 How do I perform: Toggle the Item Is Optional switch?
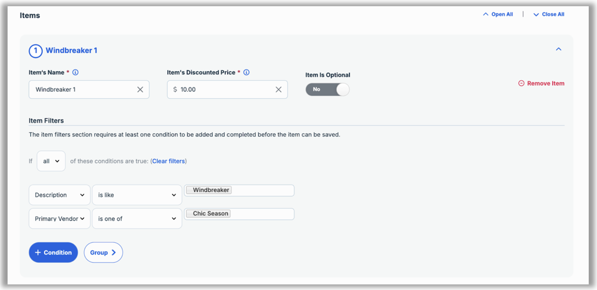tap(327, 90)
